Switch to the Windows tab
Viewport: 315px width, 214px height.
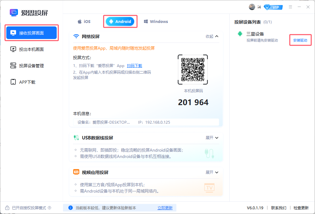pyautogui.click(x=156, y=21)
